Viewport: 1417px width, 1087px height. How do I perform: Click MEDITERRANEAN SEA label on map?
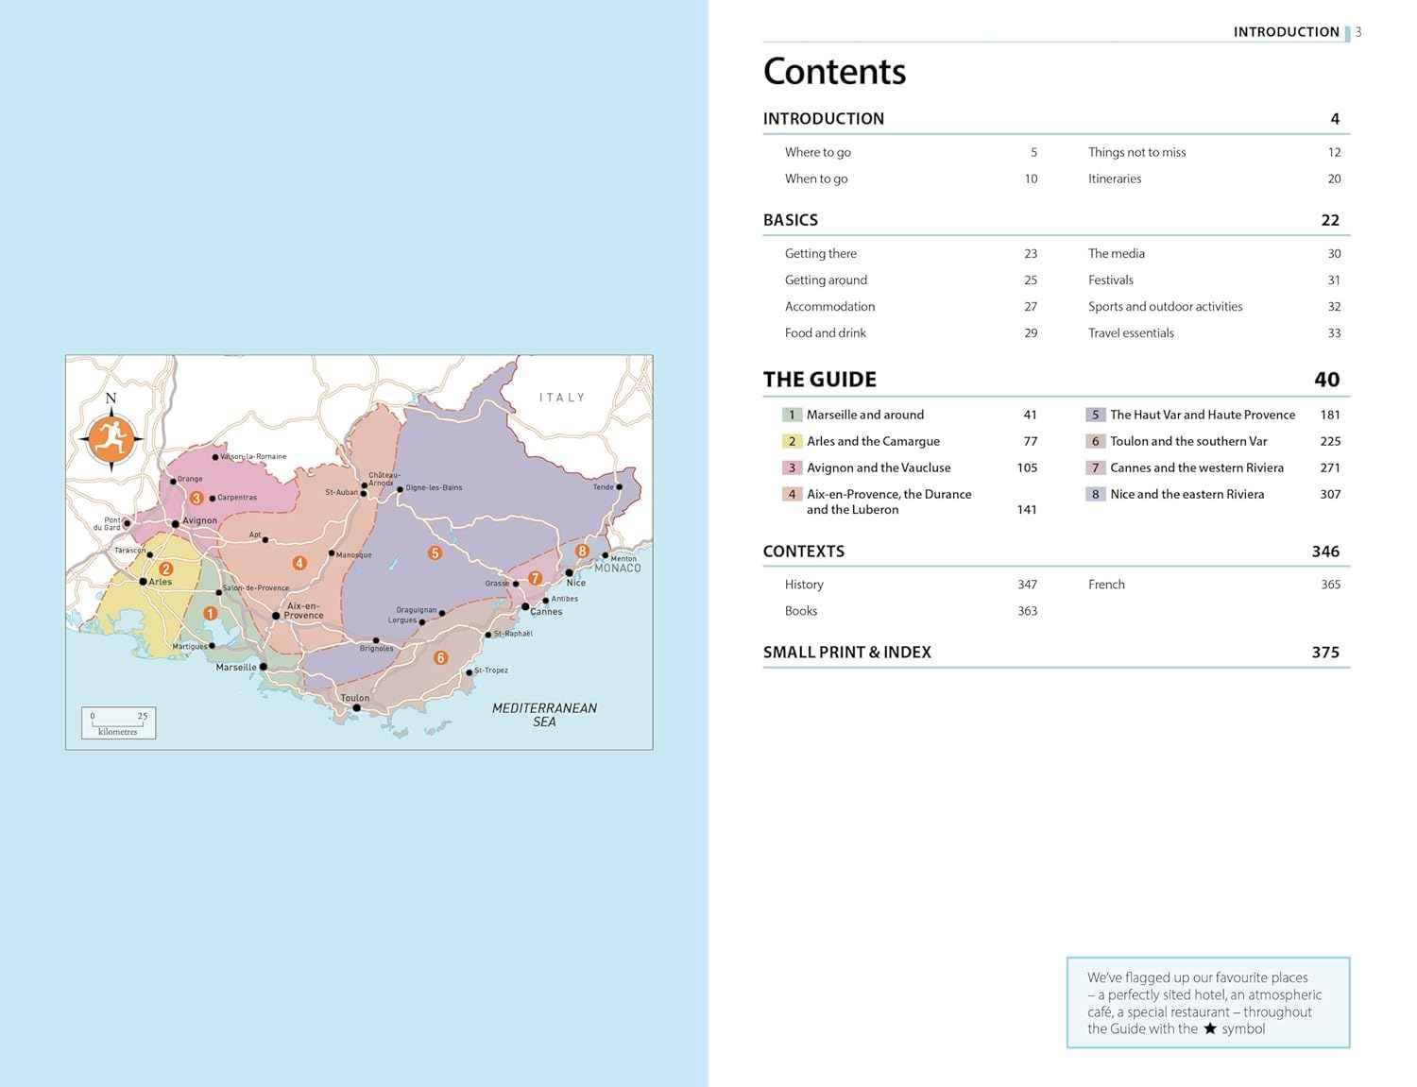(544, 715)
